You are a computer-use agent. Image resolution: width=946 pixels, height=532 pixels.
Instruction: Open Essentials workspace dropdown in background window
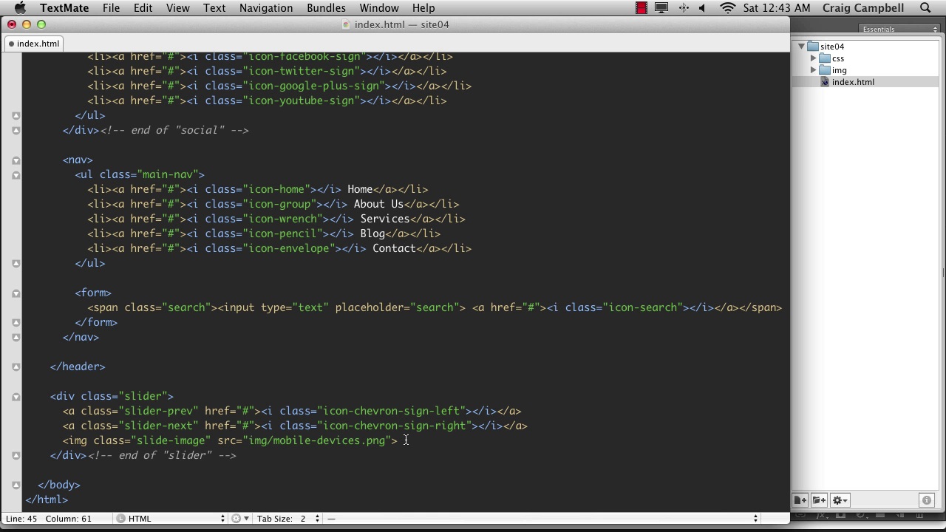click(899, 30)
